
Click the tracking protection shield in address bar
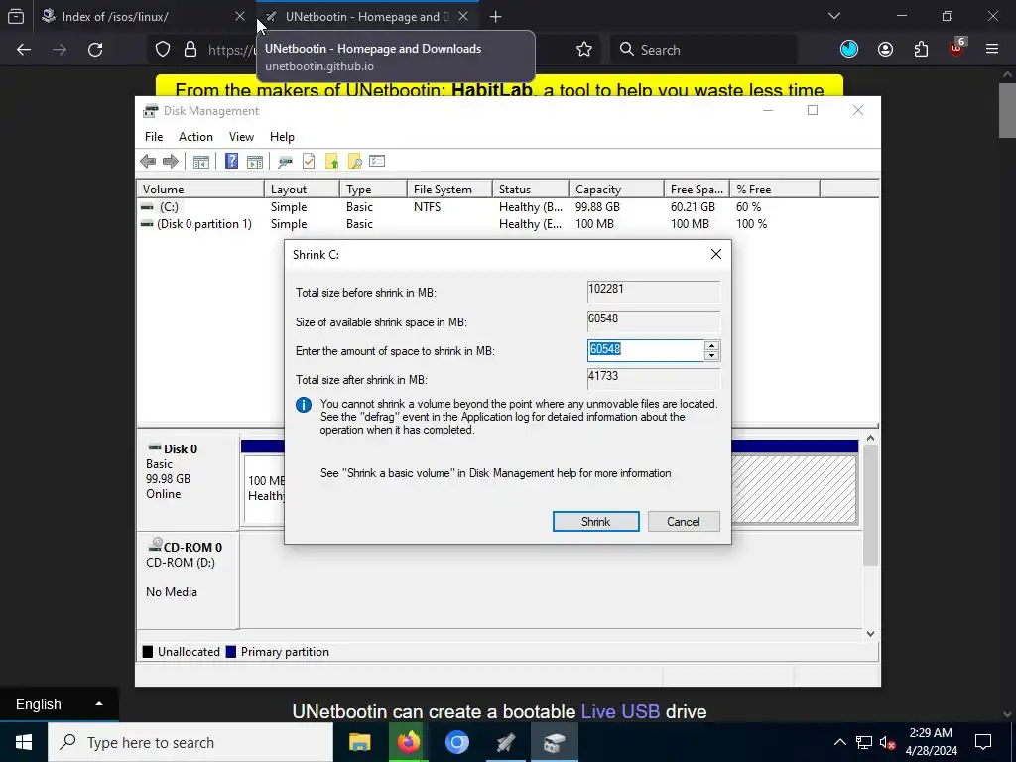[163, 50]
